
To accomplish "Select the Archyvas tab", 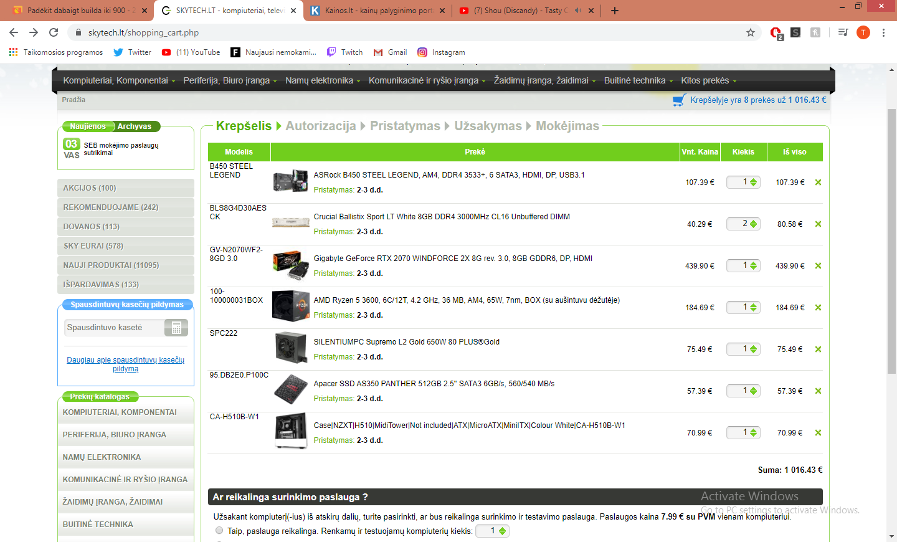I will pos(135,126).
